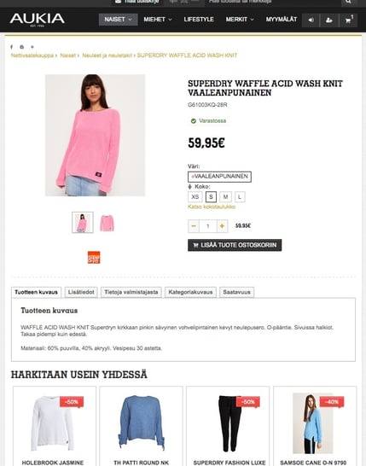Open the Saatavuus tab

[237, 292]
